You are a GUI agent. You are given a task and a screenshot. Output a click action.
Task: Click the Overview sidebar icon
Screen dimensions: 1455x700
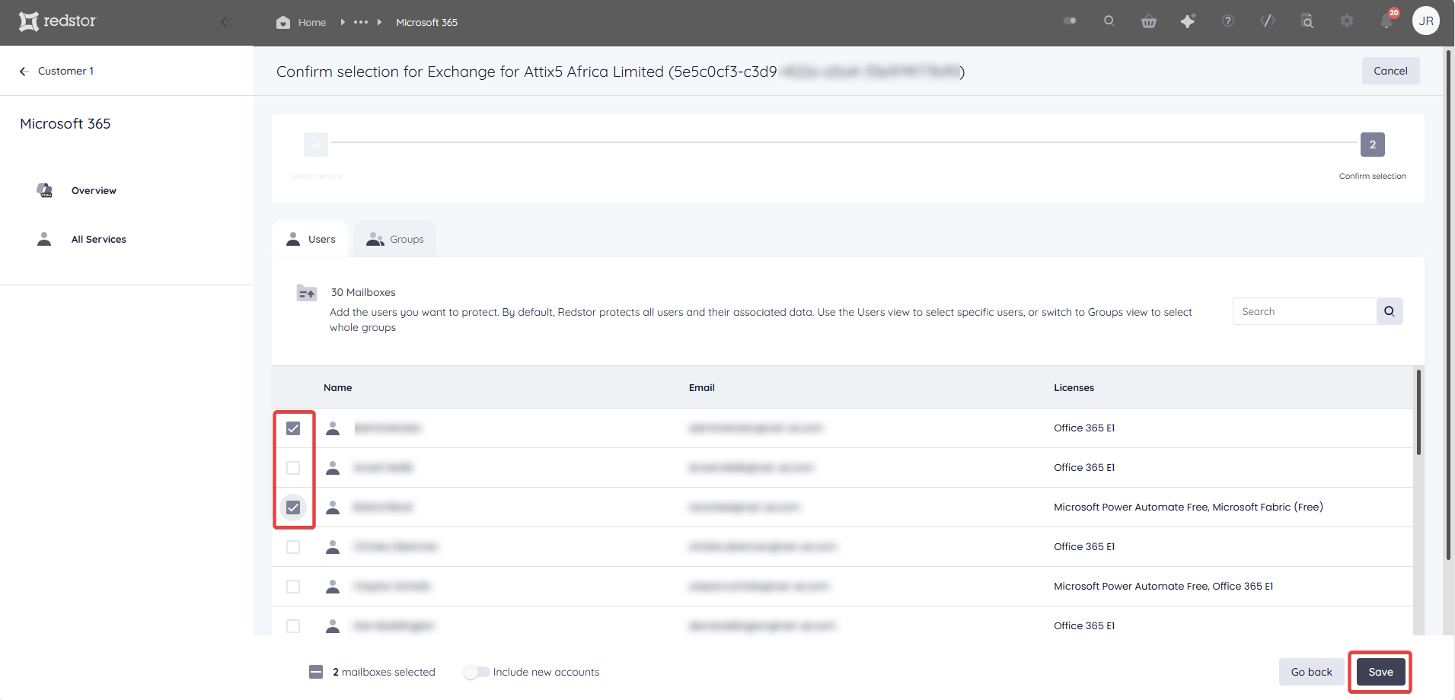(x=45, y=190)
